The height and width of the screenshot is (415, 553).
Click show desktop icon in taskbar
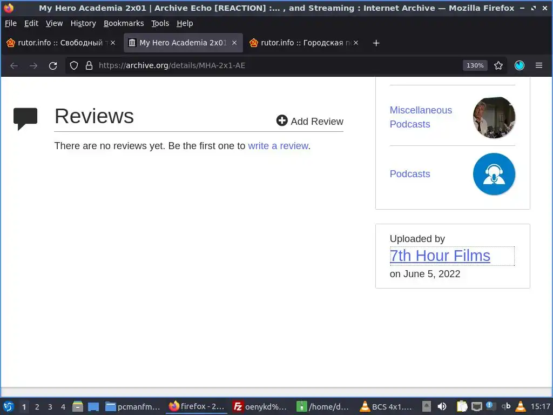(x=93, y=407)
